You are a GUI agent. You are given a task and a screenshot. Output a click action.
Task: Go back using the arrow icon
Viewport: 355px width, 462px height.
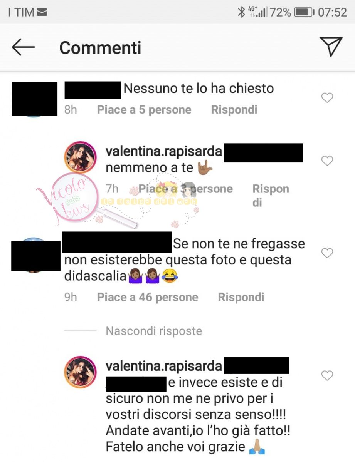click(23, 47)
